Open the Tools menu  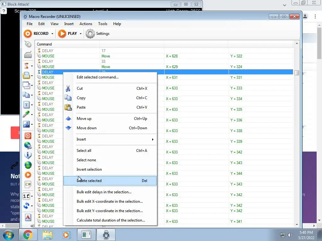(103, 24)
